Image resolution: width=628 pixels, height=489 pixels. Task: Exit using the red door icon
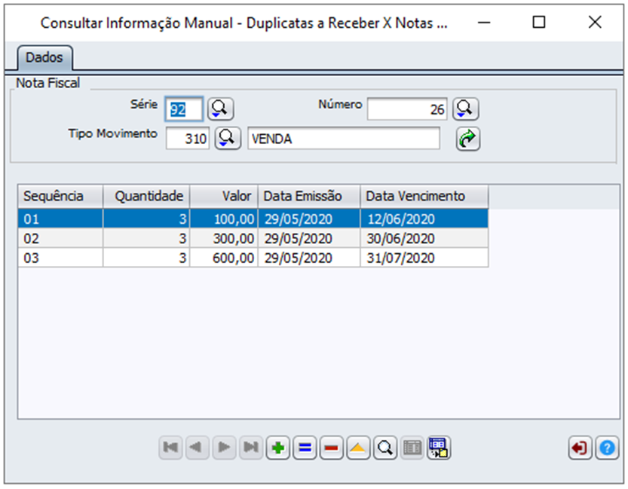click(580, 448)
